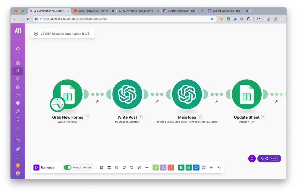Open the Team section in sidebar
297x193 pixels.
[x=18, y=63]
